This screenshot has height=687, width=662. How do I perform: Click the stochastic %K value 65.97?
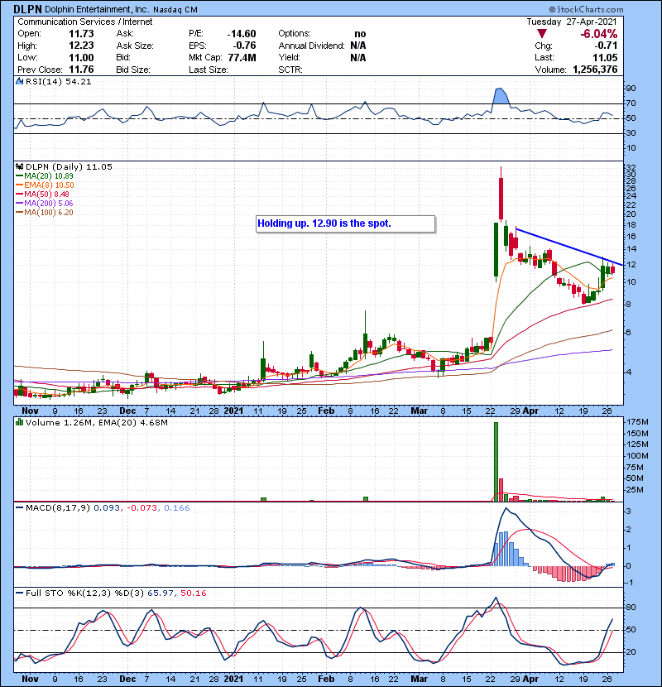pyautogui.click(x=161, y=593)
